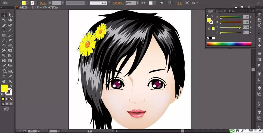Click the 不透明度 label link

tap(118, 3)
